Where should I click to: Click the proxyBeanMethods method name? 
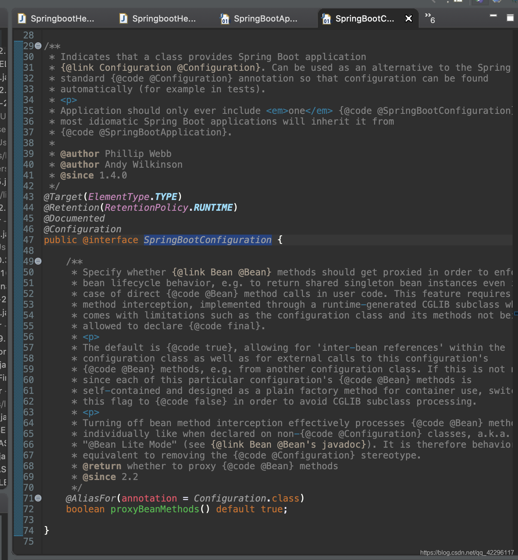pos(155,509)
